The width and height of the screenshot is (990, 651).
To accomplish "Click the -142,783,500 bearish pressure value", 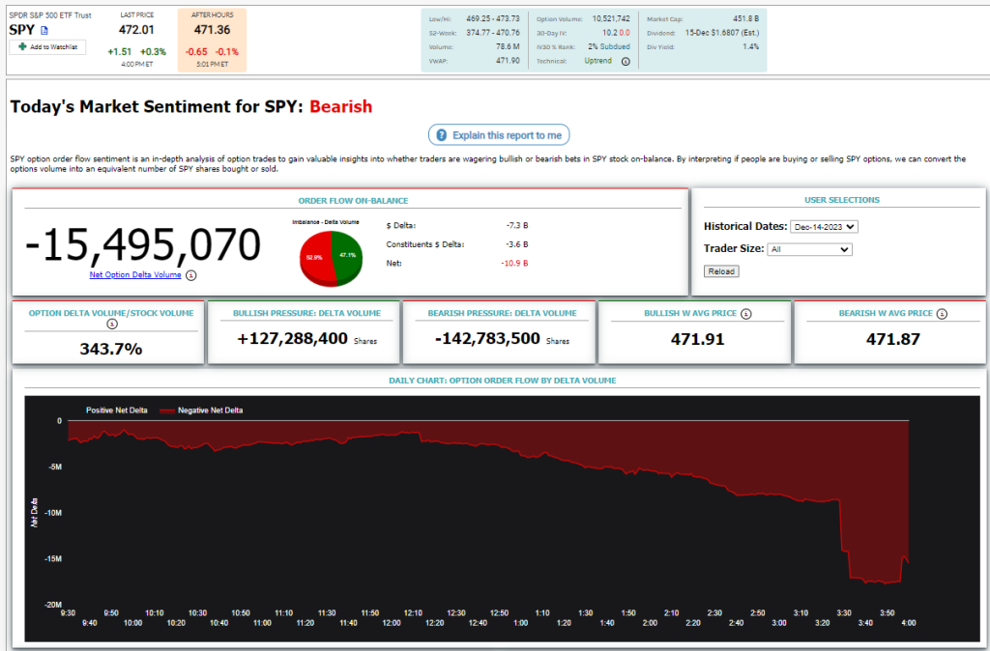I will [x=487, y=339].
